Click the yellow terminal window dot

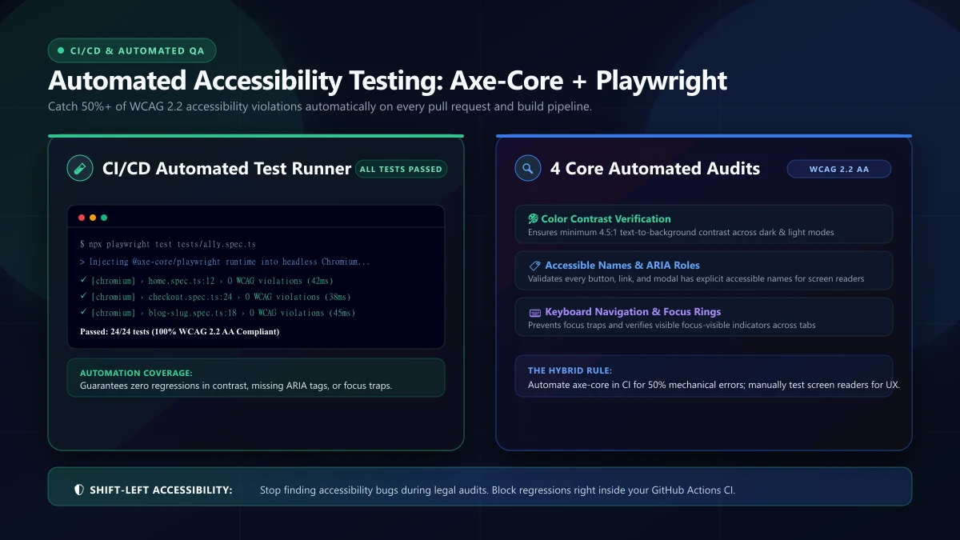click(x=93, y=218)
